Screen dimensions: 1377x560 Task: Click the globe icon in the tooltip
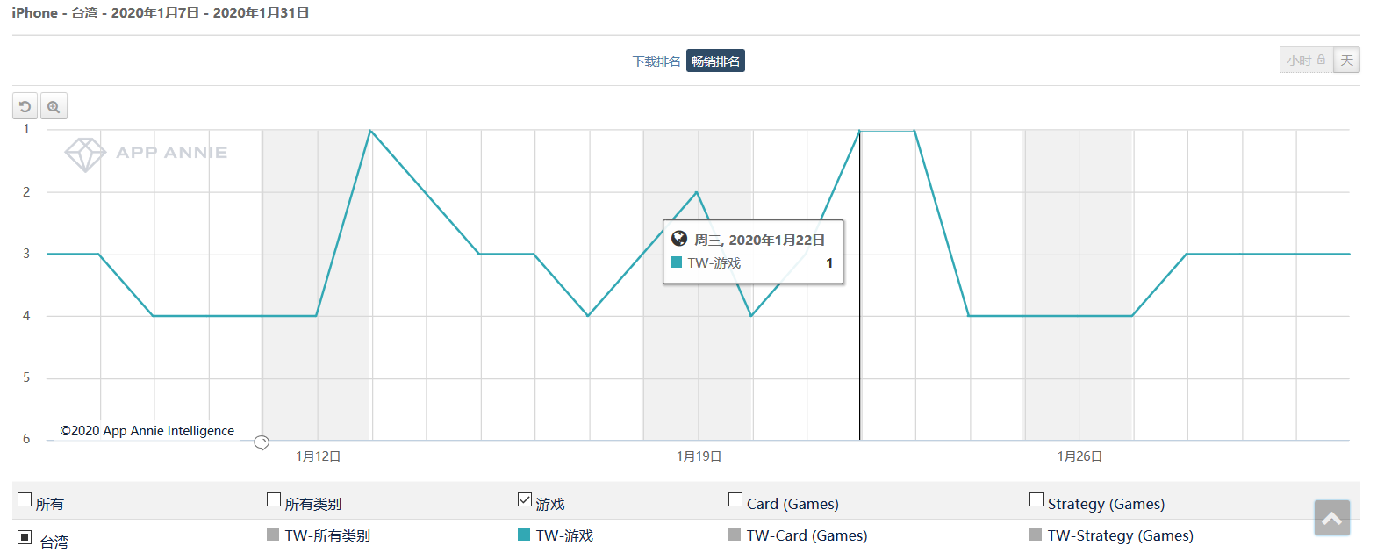(x=679, y=239)
